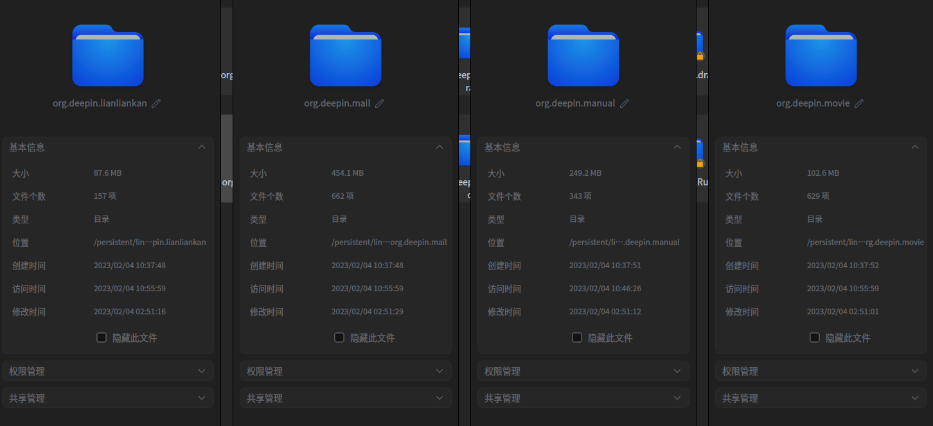This screenshot has width=933, height=426.
Task: Check 隐藏此文件 for org.deepin.movie
Action: click(814, 337)
